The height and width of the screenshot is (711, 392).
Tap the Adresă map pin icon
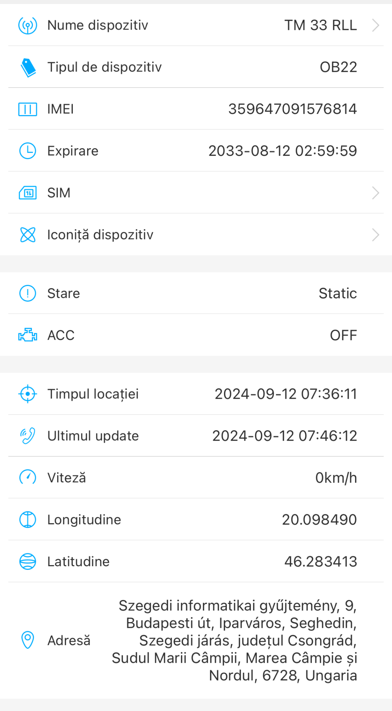pyautogui.click(x=28, y=640)
